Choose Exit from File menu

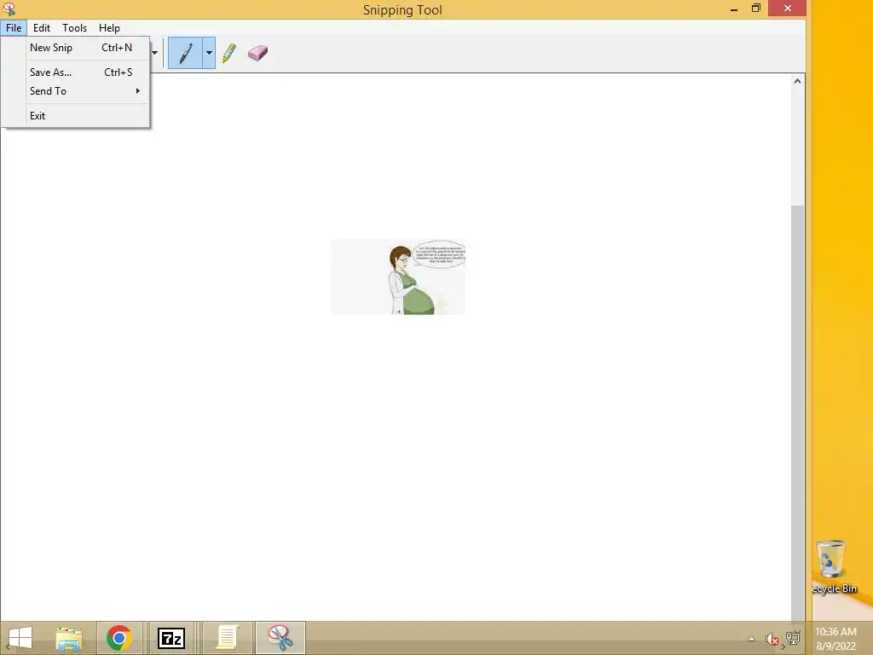pyautogui.click(x=81, y=116)
